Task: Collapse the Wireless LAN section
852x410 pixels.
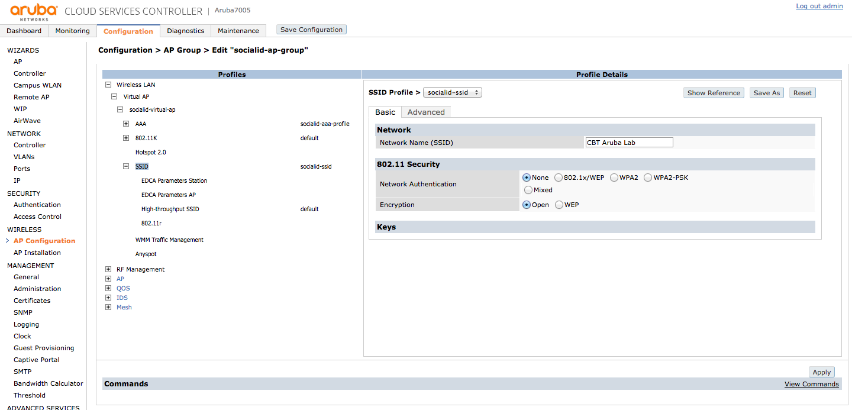Action: coord(107,85)
